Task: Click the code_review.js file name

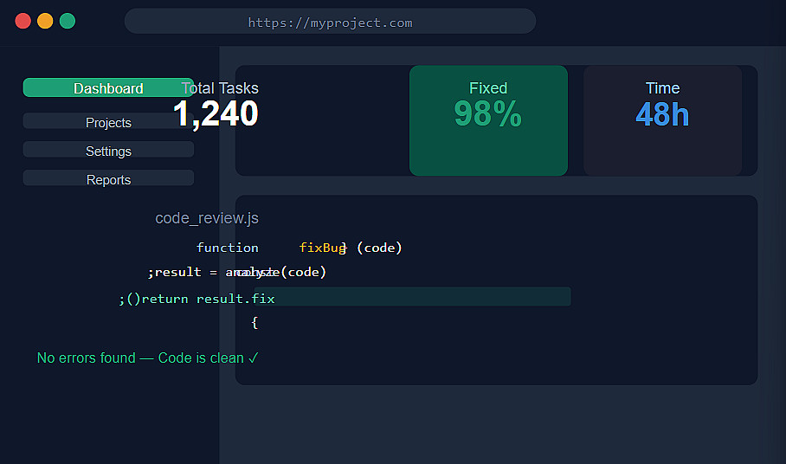Action: pyautogui.click(x=207, y=218)
